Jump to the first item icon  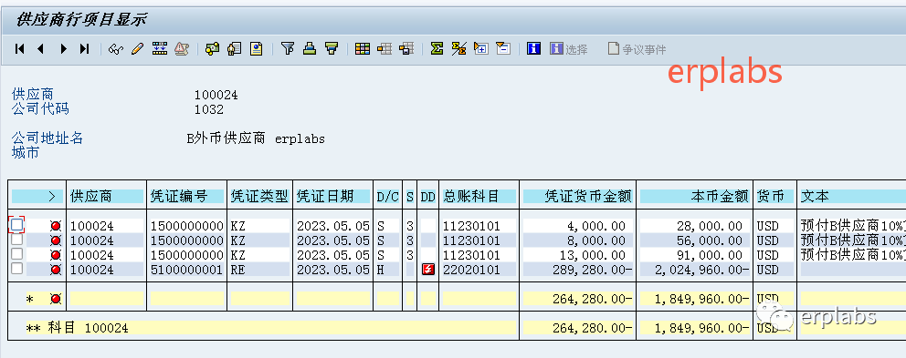click(20, 49)
